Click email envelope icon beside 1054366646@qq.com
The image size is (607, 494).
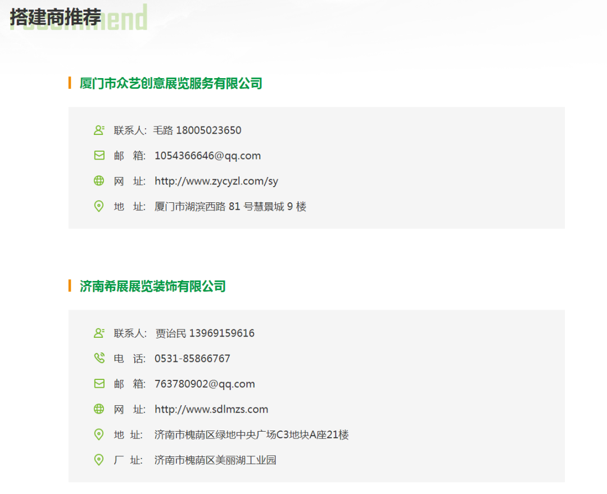click(x=99, y=155)
